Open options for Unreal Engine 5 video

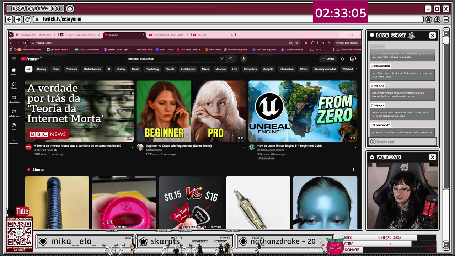pos(355,146)
